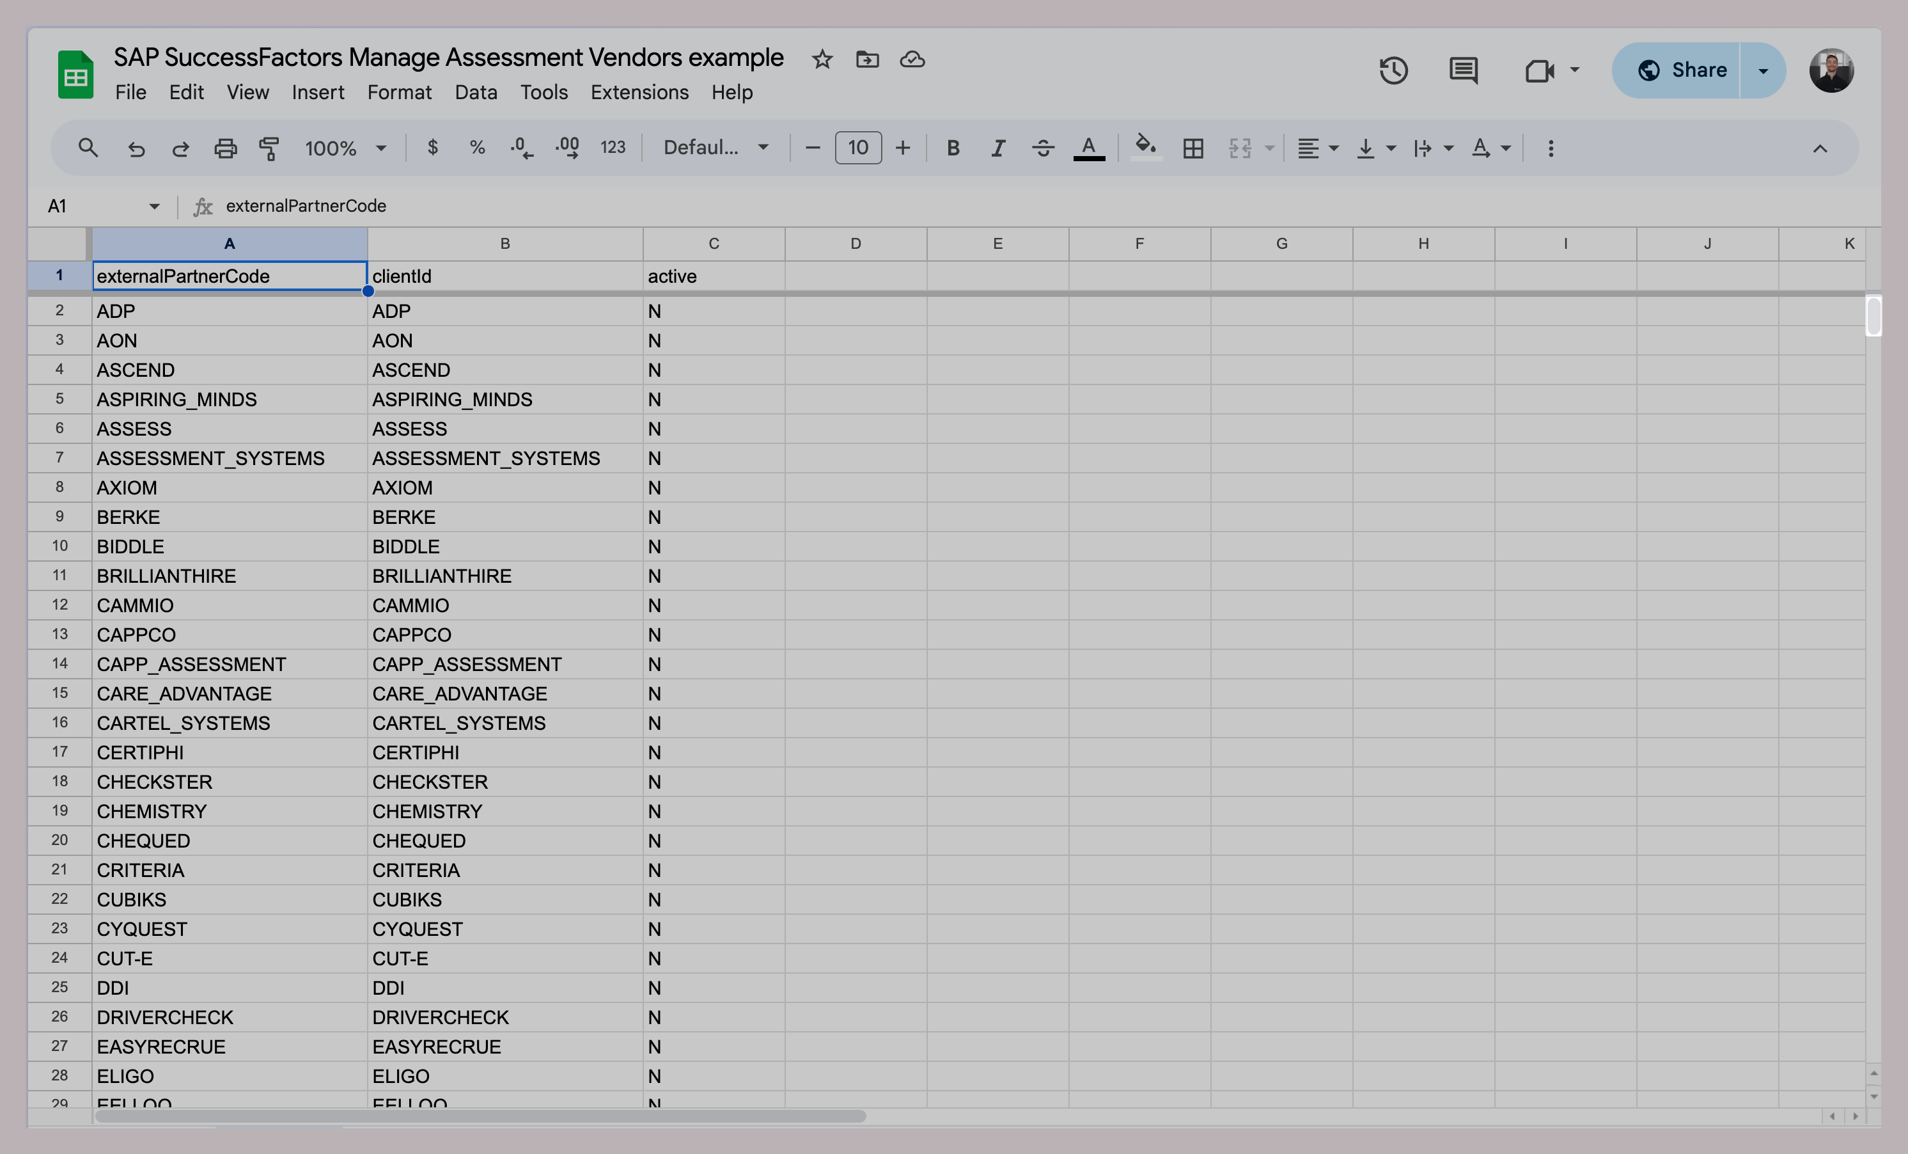Click the formula bar content
This screenshot has width=1908, height=1154.
tap(306, 206)
